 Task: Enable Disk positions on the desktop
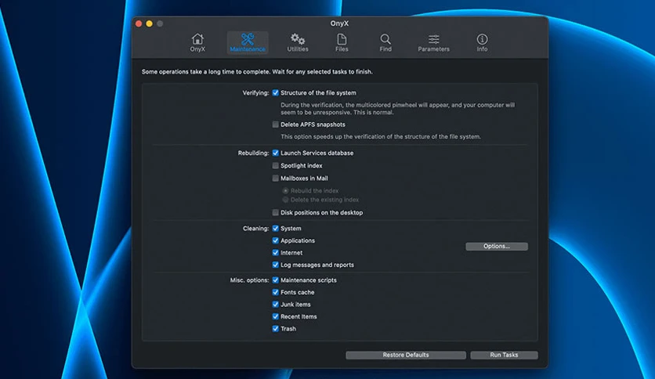click(275, 212)
